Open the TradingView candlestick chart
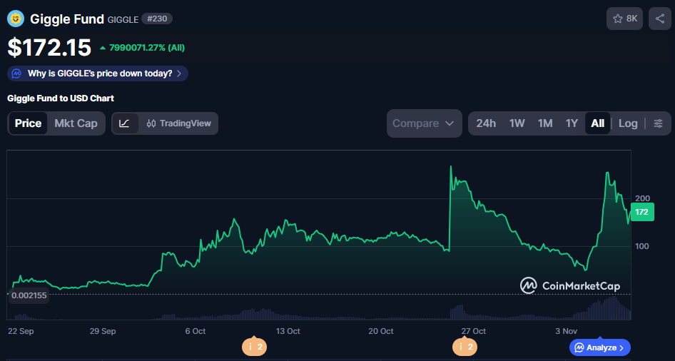The height and width of the screenshot is (361, 675). coord(178,123)
